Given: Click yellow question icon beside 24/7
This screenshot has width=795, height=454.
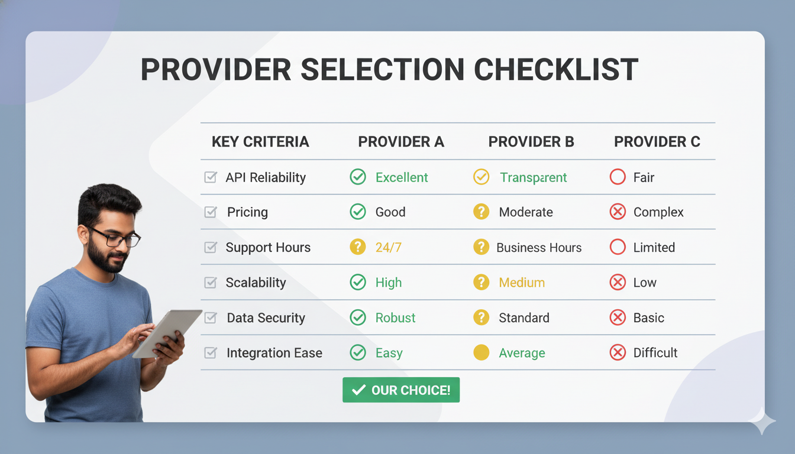Looking at the screenshot, I should [x=358, y=247].
